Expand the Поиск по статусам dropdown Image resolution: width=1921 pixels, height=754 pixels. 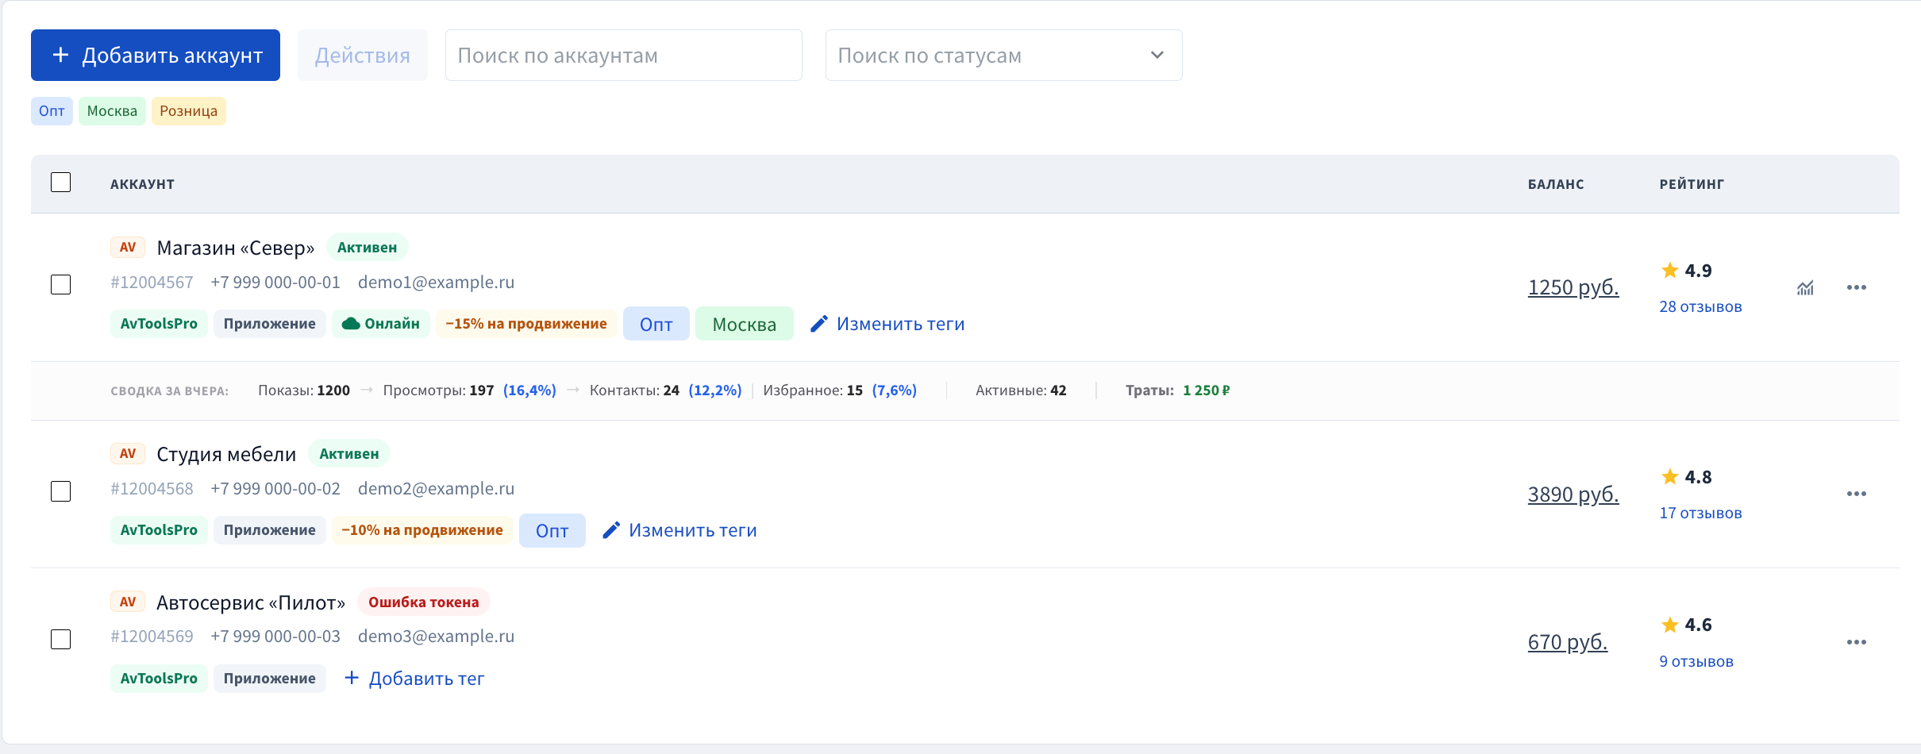click(1003, 56)
